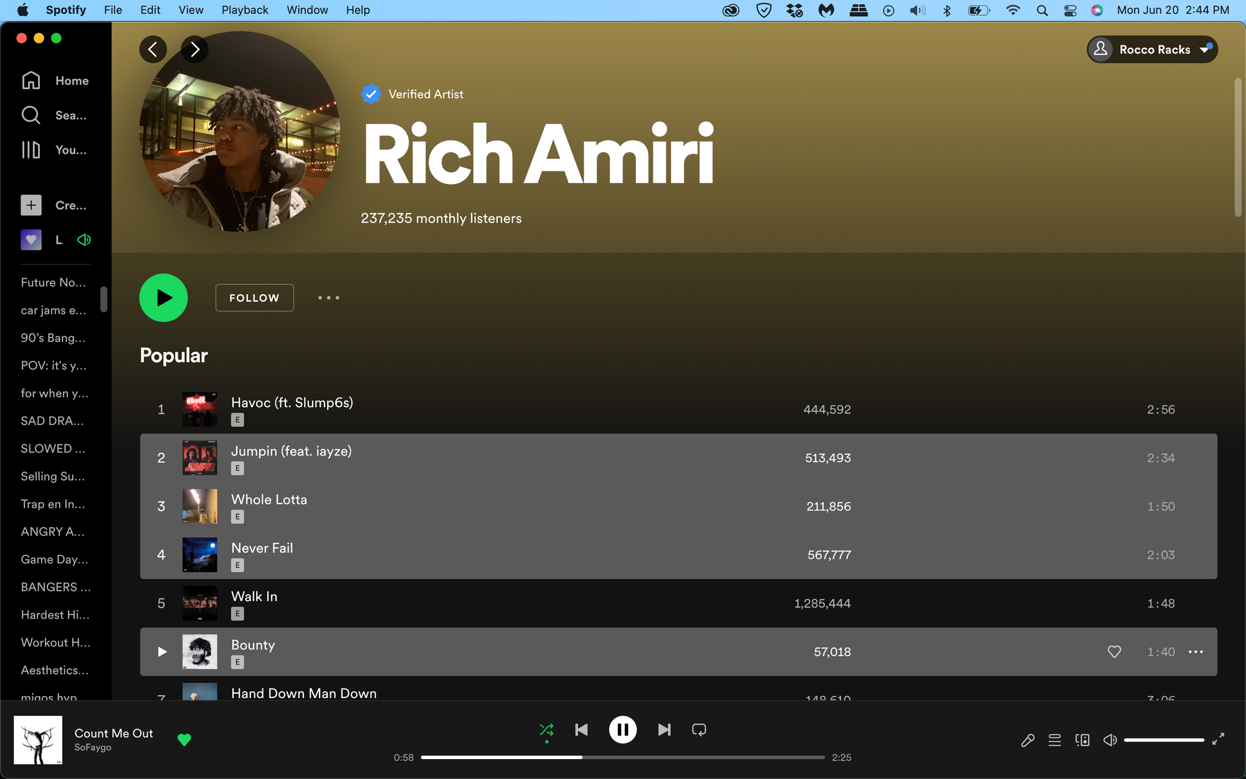This screenshot has width=1246, height=779.
Task: Play the track Bounty
Action: click(162, 652)
